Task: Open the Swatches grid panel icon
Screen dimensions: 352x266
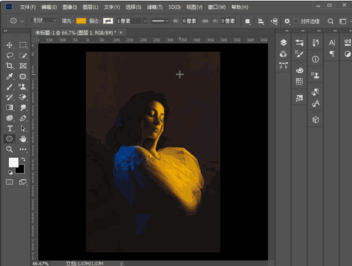Action: coord(299,81)
